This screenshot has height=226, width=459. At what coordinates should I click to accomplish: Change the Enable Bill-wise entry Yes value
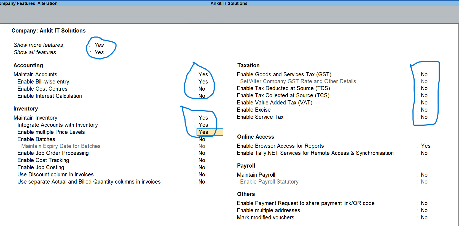tap(203, 82)
